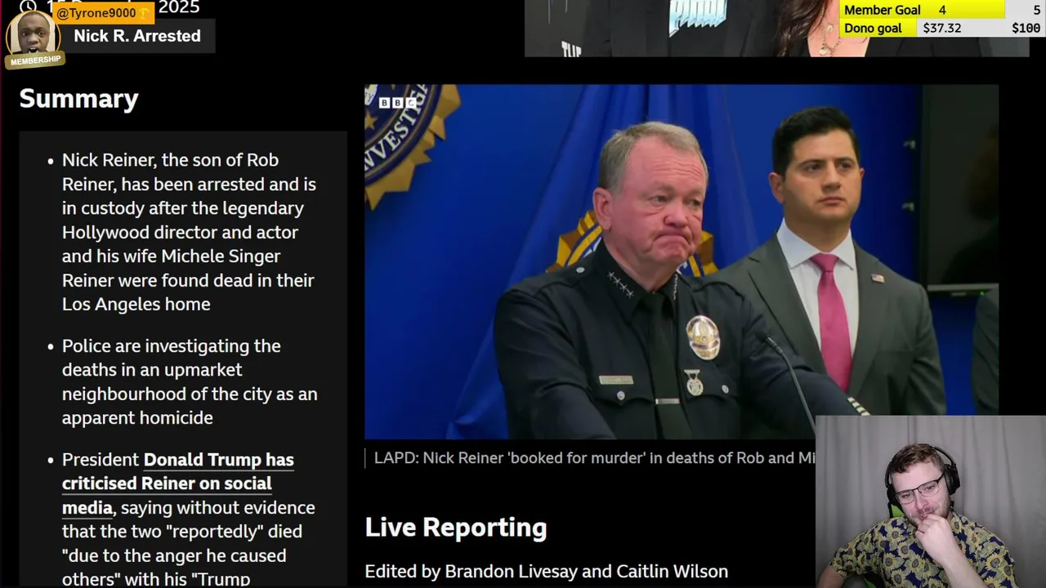Screen dimensions: 1046x588
Task: Click the streamer webcam overlay
Action: click(931, 502)
